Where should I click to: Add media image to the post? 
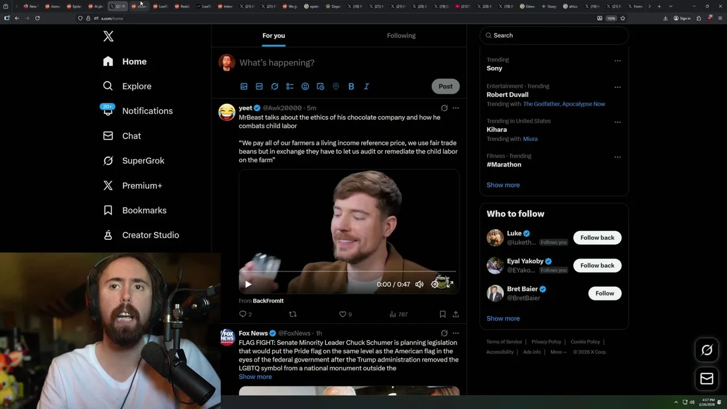[244, 86]
